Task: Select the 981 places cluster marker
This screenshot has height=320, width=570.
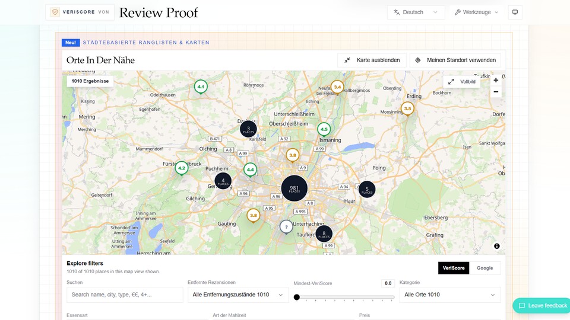Action: click(294, 188)
